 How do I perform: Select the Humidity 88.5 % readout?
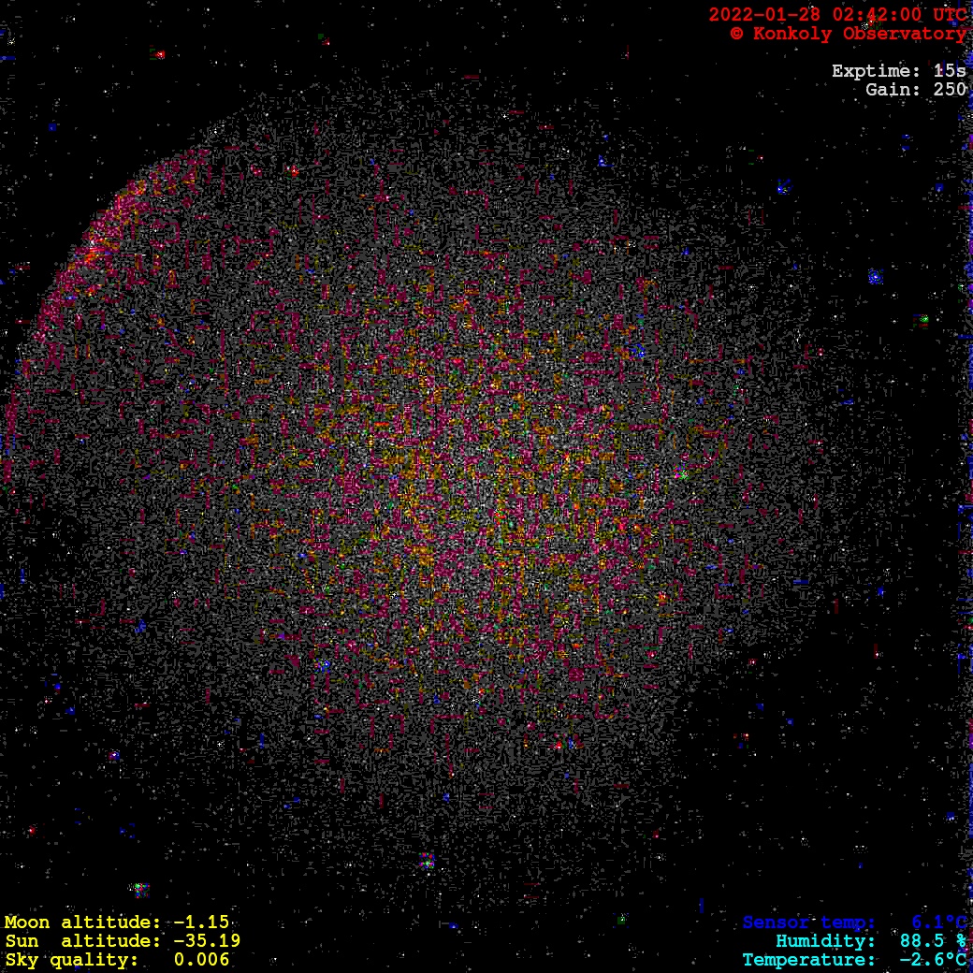870,941
